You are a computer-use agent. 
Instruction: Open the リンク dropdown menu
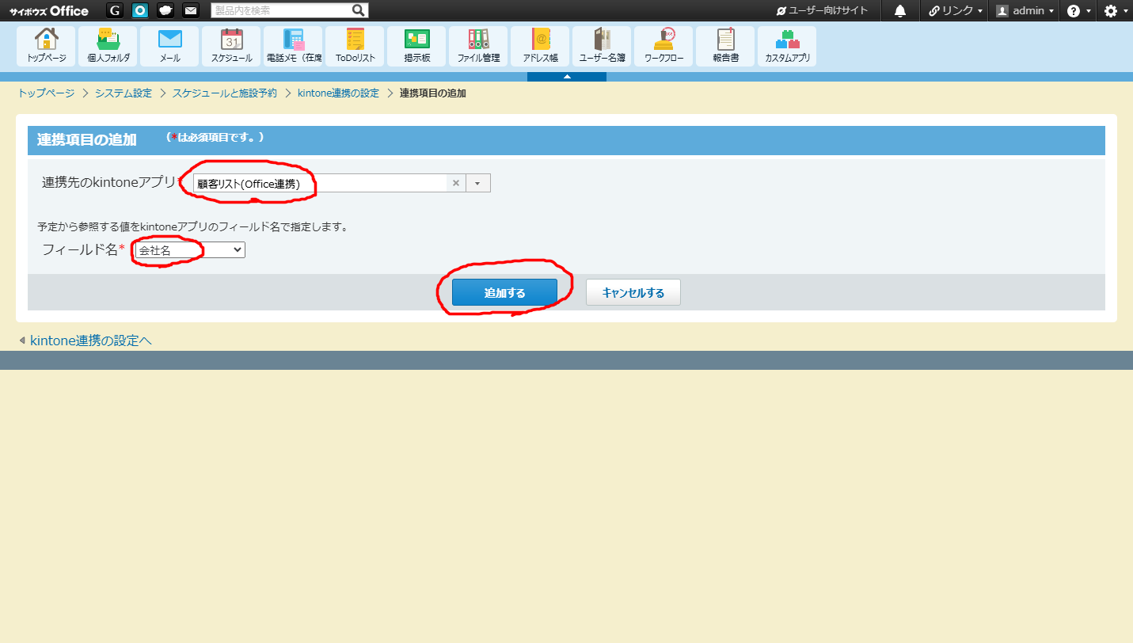click(x=956, y=10)
